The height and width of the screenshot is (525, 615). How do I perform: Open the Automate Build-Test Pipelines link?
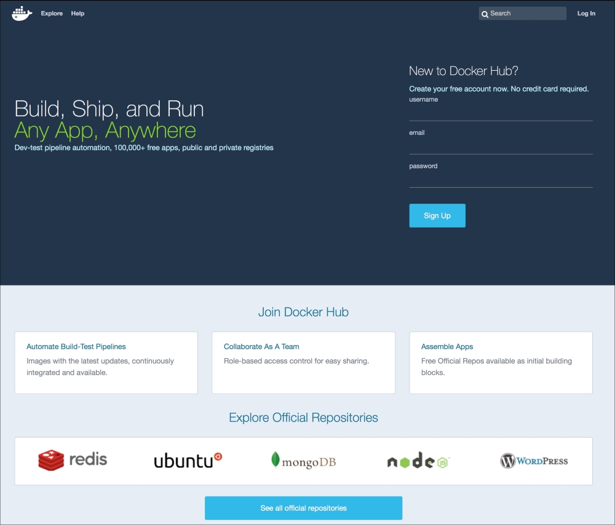(x=76, y=347)
